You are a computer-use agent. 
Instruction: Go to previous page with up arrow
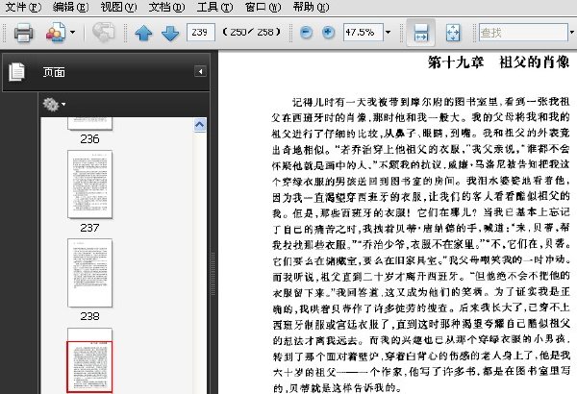pos(143,33)
